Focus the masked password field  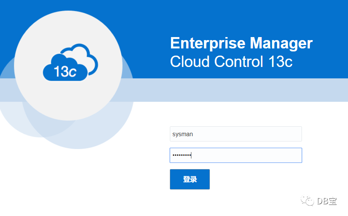click(236, 155)
